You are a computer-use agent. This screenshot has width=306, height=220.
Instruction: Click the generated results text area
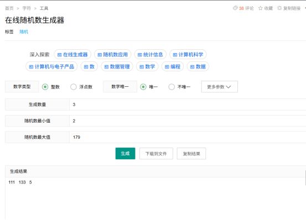click(x=155, y=198)
